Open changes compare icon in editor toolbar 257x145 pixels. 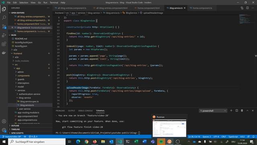tap(242, 8)
